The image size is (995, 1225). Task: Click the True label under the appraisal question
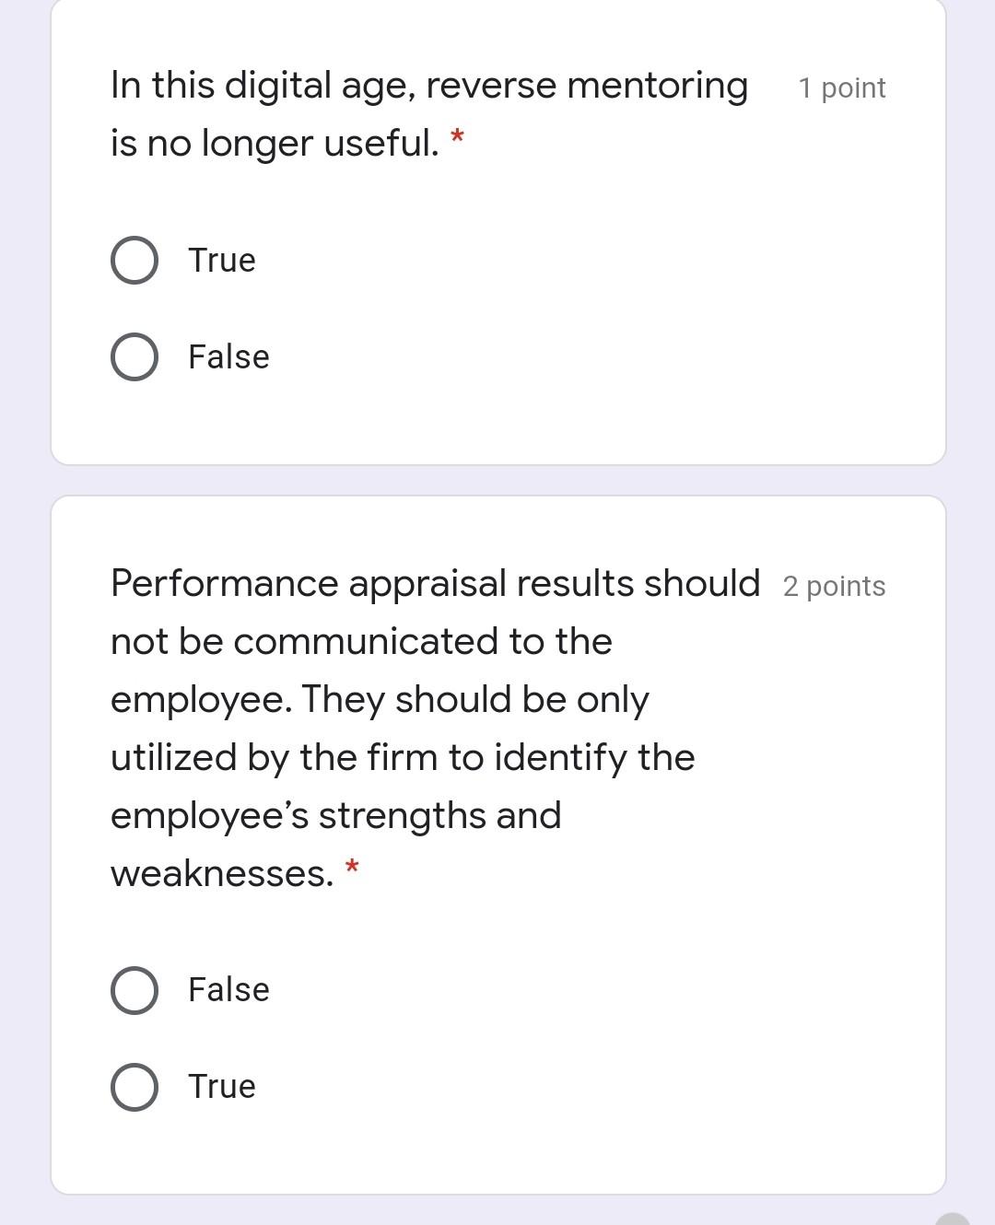click(221, 1086)
